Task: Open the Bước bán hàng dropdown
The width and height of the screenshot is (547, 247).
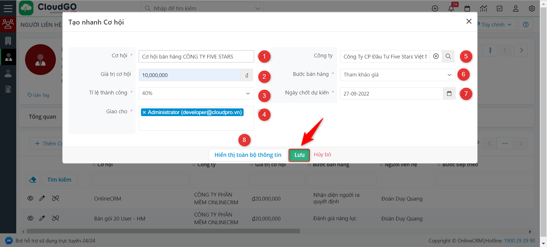Action: pos(449,75)
